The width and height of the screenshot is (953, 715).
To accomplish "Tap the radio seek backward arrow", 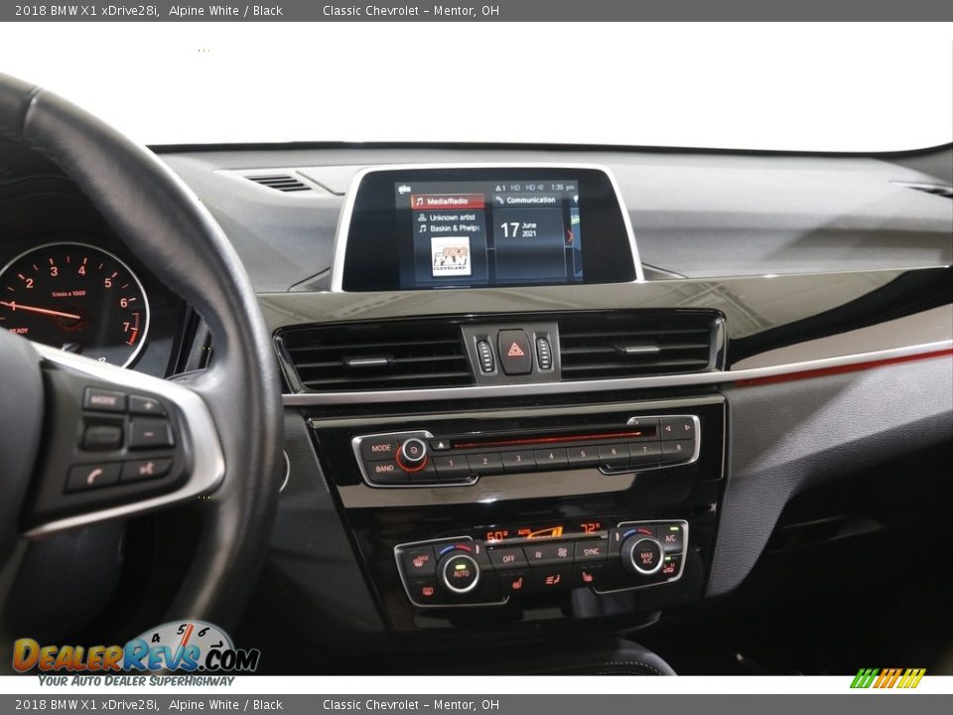I will pos(667,429).
